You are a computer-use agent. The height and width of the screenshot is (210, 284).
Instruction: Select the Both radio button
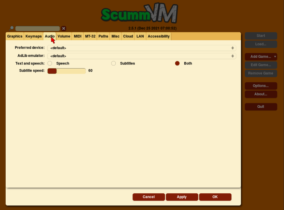tap(177, 63)
